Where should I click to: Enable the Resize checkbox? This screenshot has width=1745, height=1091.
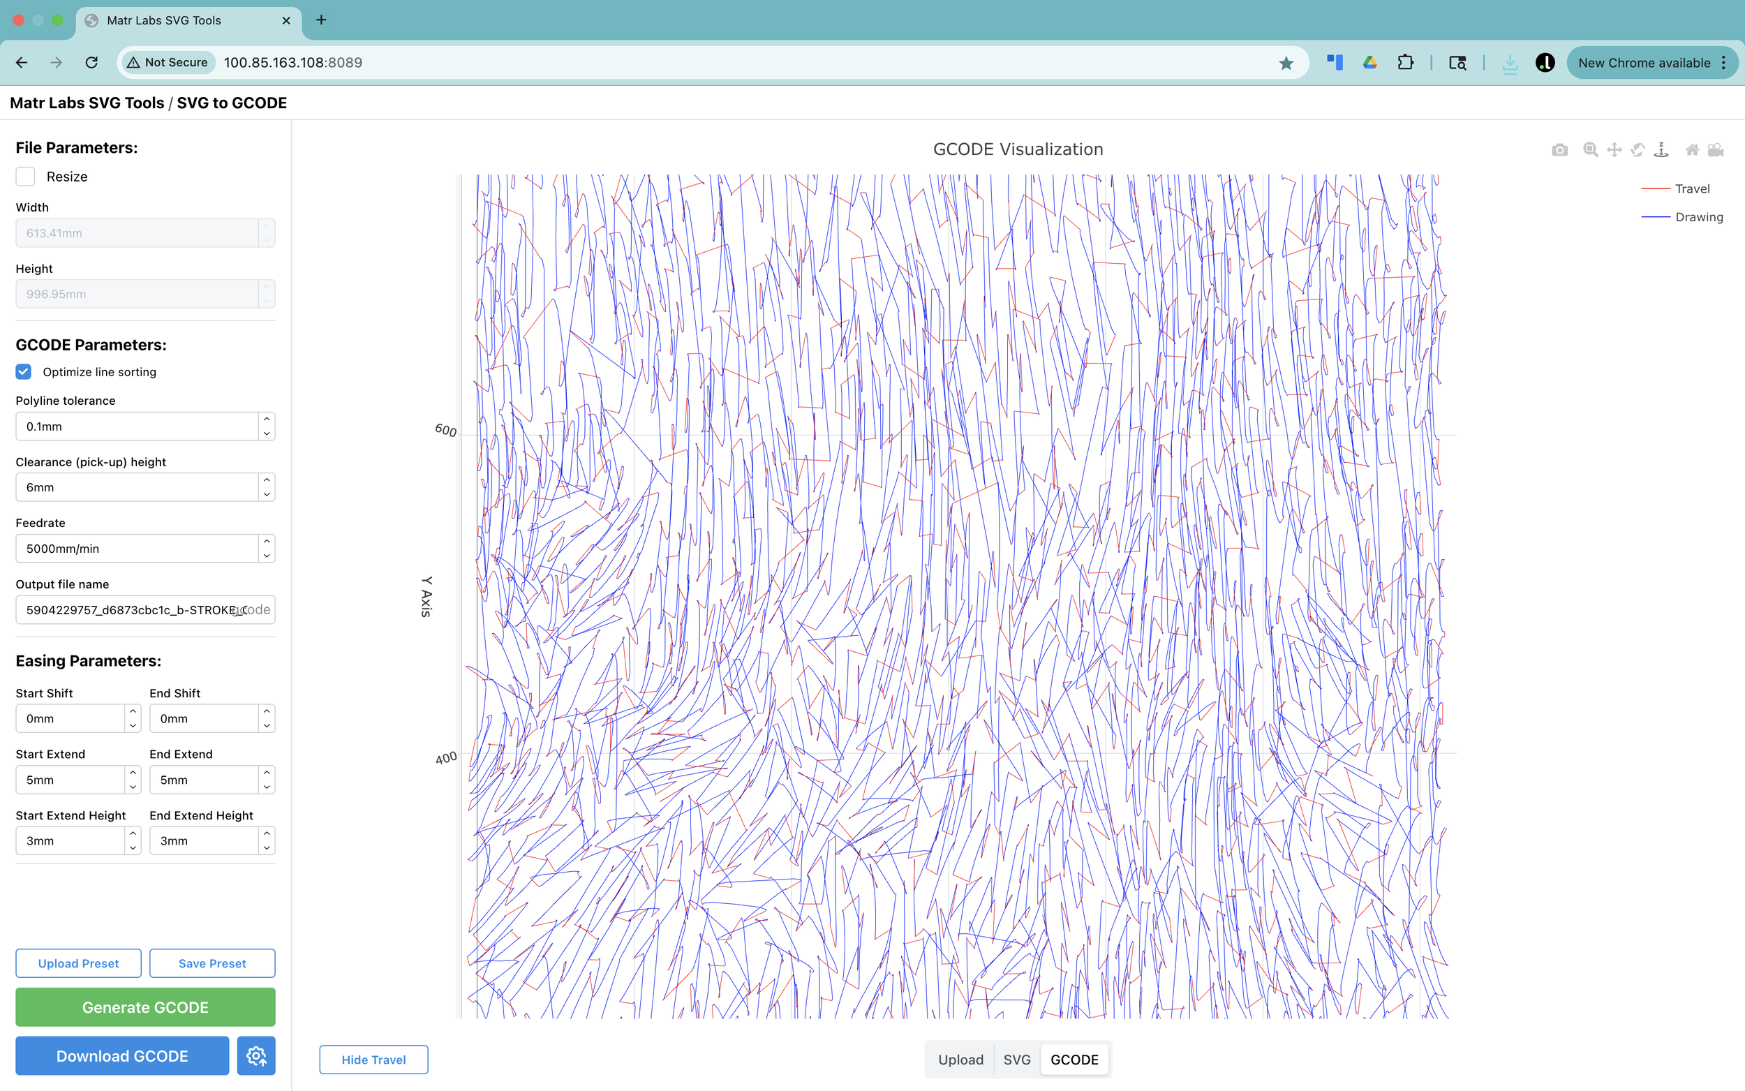(25, 177)
